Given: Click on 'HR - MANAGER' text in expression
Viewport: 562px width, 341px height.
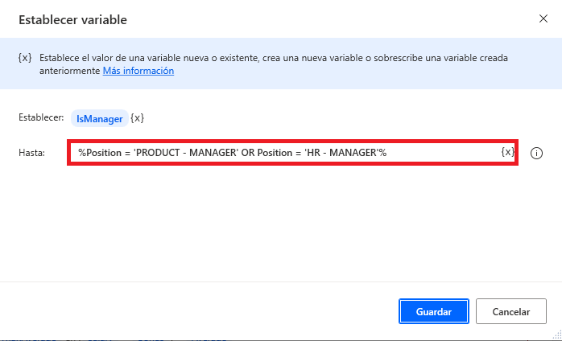Looking at the screenshot, I should point(341,153).
